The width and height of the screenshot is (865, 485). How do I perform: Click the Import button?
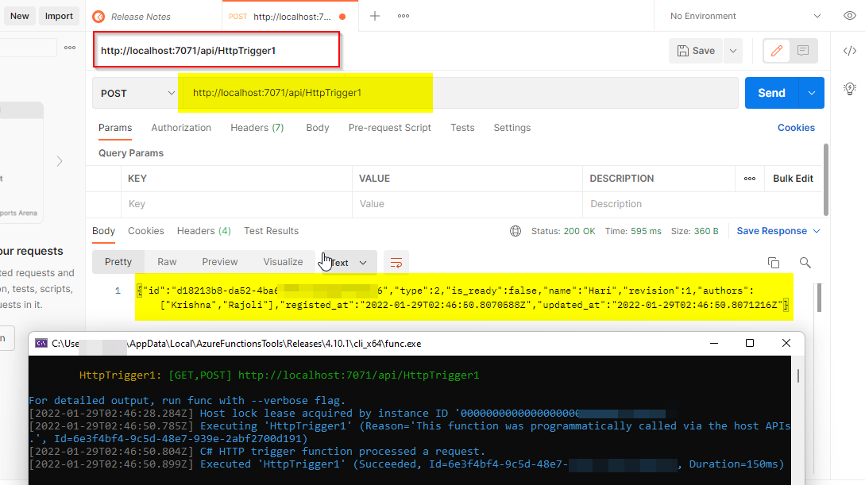[59, 16]
